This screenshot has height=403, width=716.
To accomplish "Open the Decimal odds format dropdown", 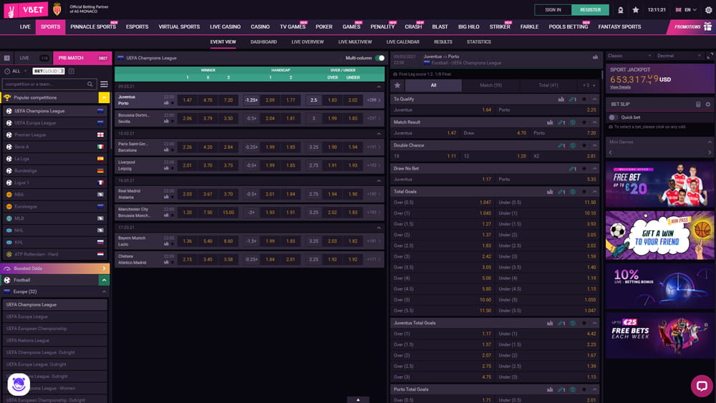I will coord(679,56).
